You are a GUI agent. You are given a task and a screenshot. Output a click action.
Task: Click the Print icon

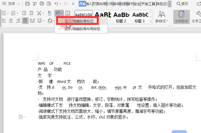(42, 4)
